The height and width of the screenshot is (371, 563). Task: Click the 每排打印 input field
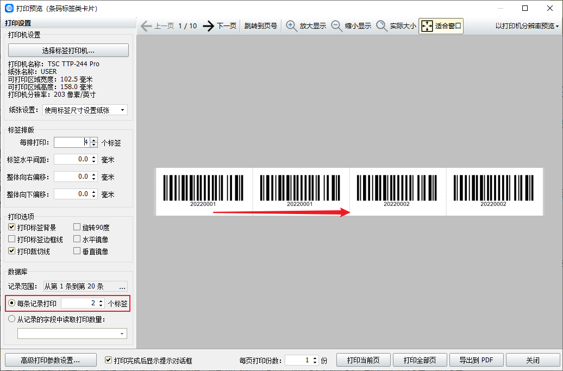tap(72, 142)
